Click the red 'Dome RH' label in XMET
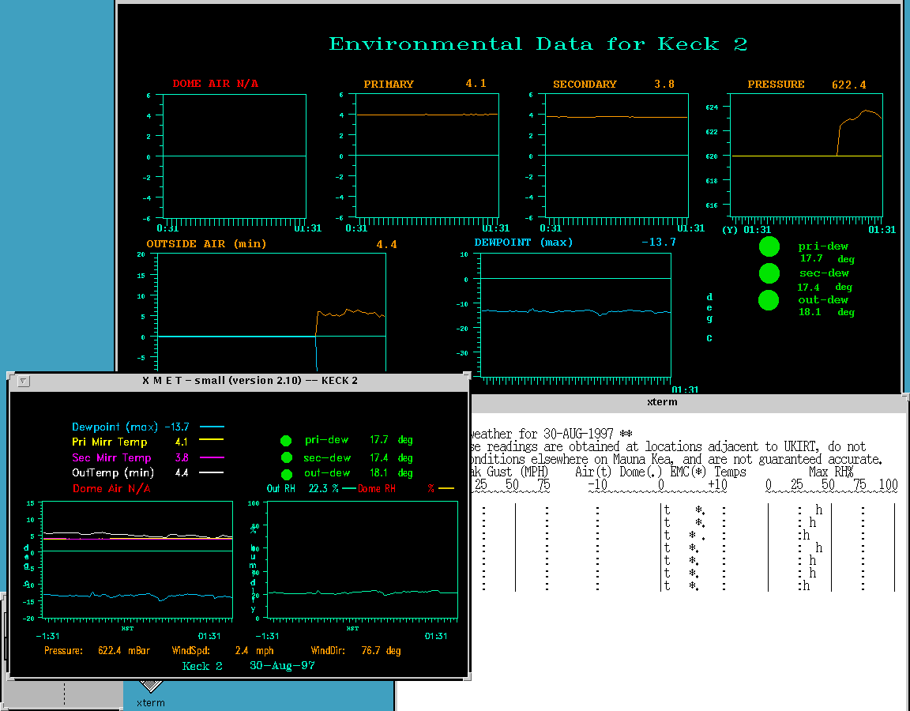Image resolution: width=910 pixels, height=711 pixels. point(377,489)
